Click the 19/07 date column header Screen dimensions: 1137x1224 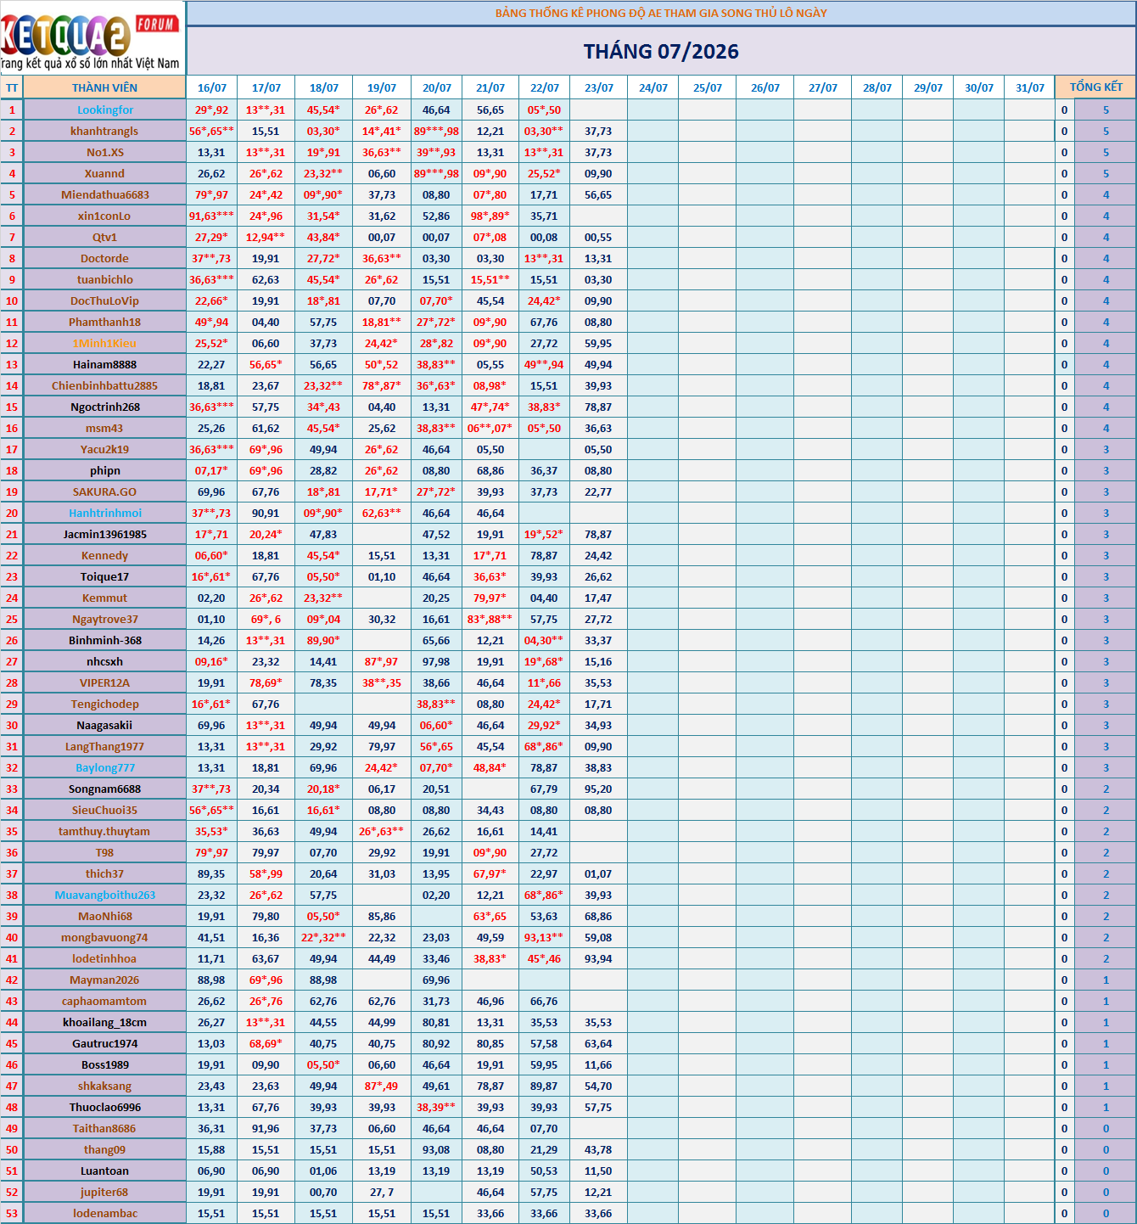(x=382, y=87)
